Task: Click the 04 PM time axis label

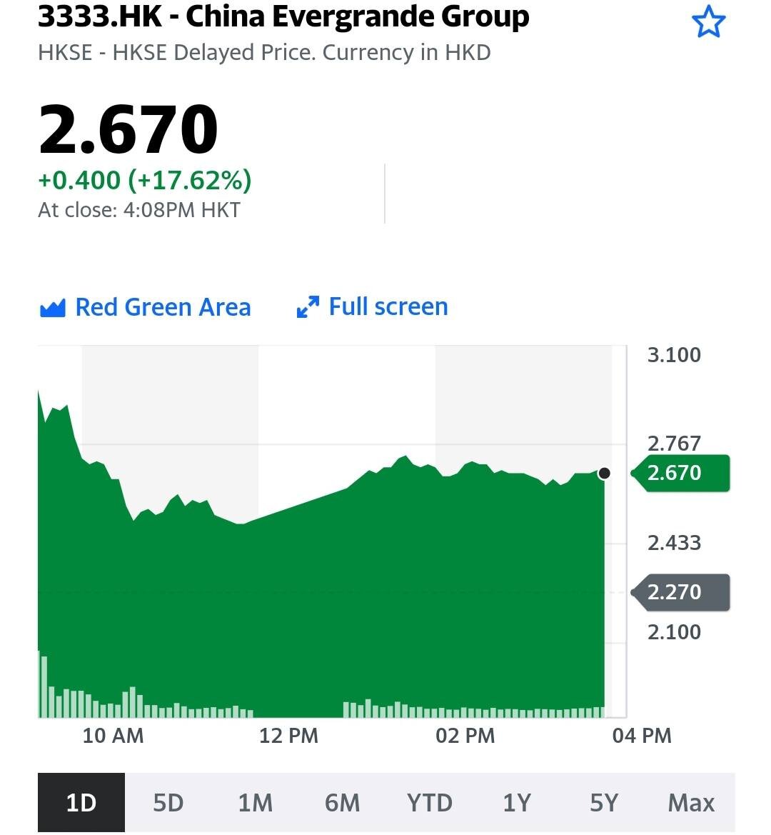Action: pyautogui.click(x=642, y=736)
